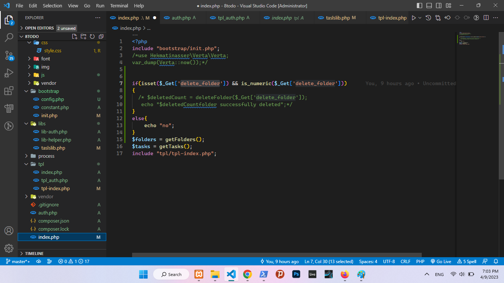Toggle the secondary side bar layout

tap(439, 6)
